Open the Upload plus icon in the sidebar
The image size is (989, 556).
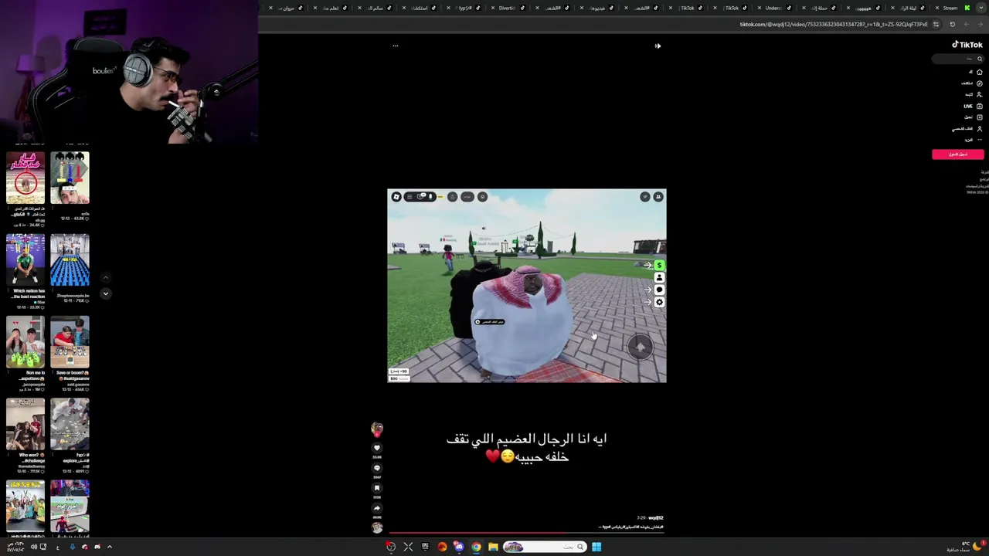tap(979, 117)
